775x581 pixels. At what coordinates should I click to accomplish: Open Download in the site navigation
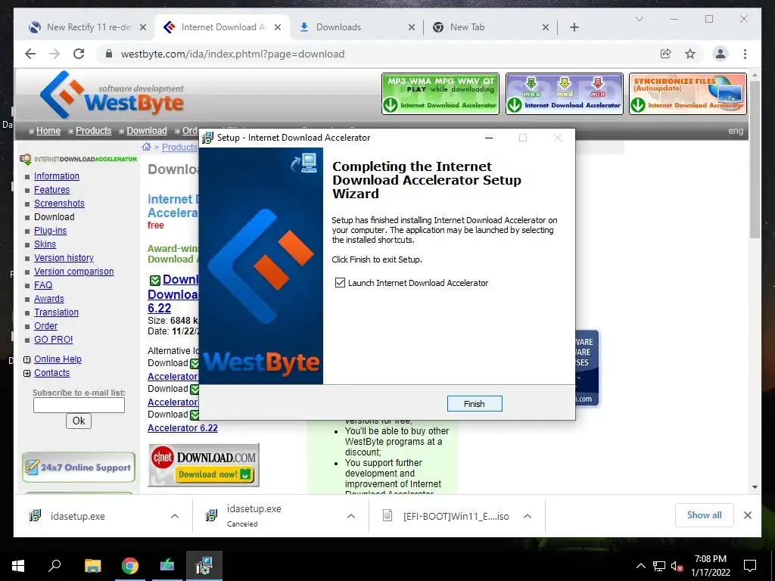point(147,131)
